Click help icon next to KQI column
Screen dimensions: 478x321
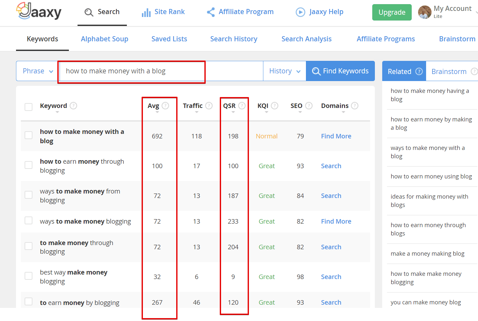[275, 105]
